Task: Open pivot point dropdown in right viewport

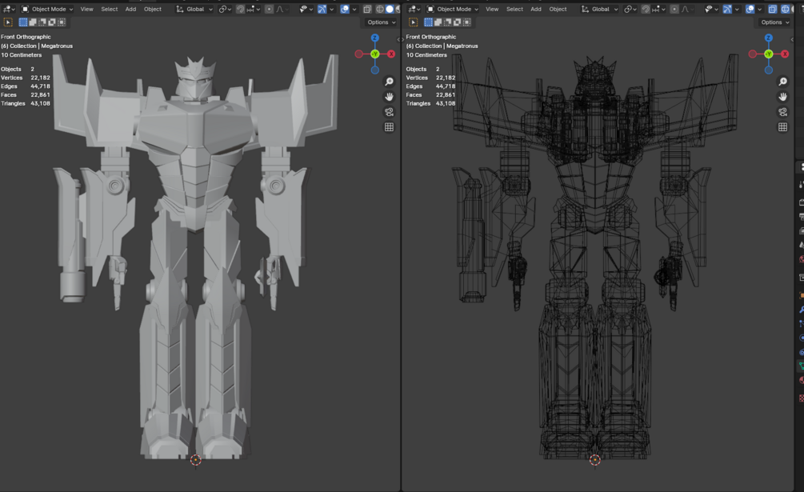Action: coord(630,10)
